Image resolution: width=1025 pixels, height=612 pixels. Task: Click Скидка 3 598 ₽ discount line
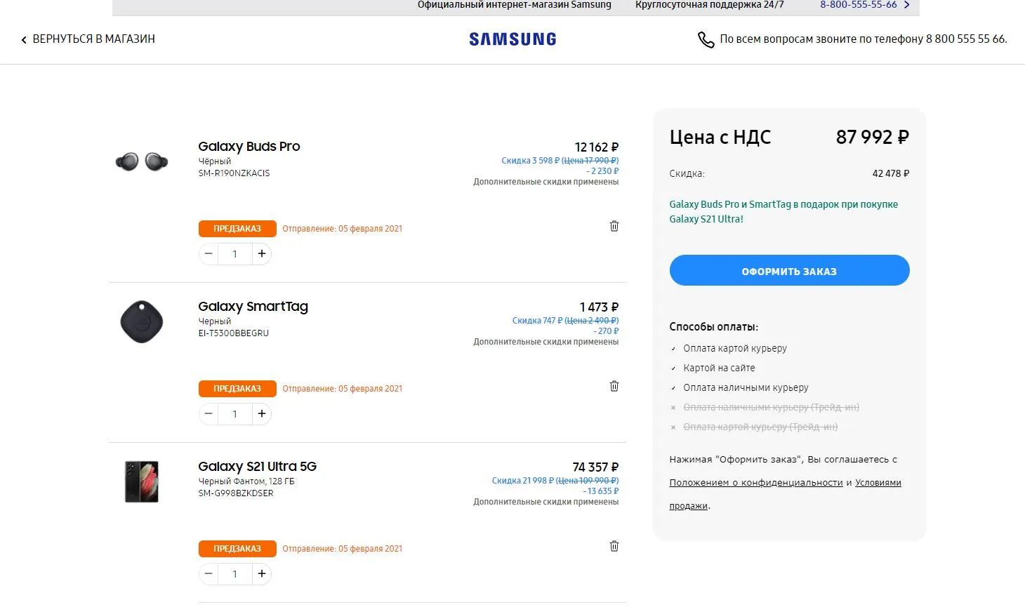pyautogui.click(x=560, y=161)
